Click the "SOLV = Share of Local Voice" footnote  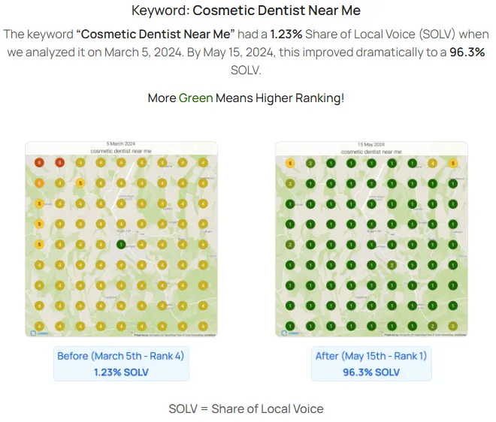[x=246, y=409]
